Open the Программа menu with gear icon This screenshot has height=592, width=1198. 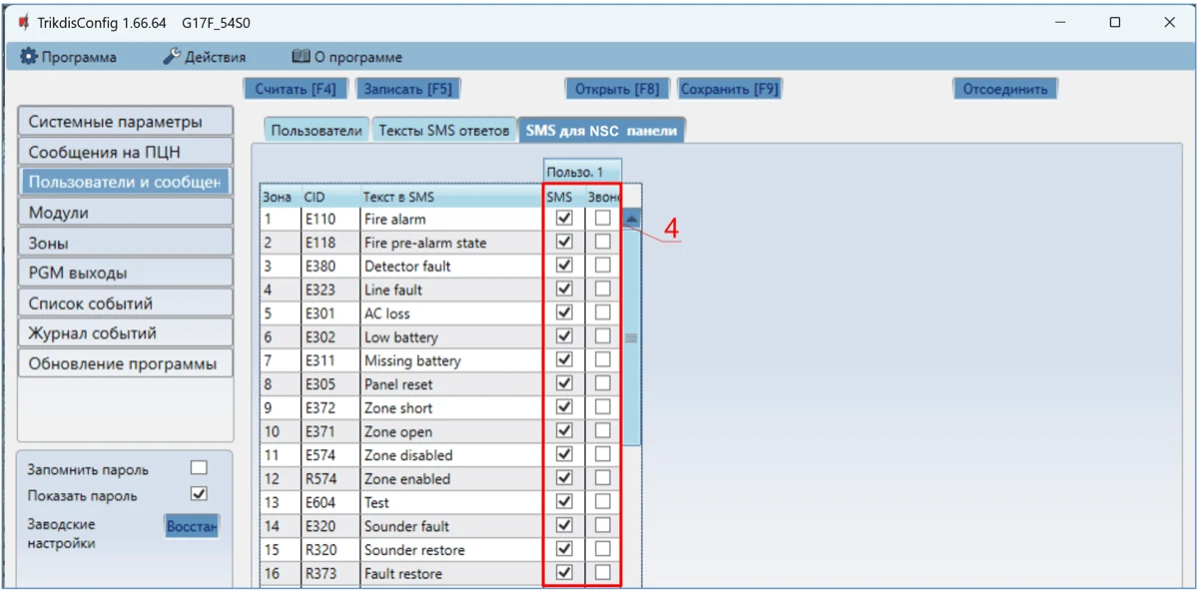69,57
